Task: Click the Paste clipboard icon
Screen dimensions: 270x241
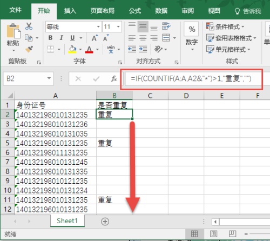Action: coord(13,31)
